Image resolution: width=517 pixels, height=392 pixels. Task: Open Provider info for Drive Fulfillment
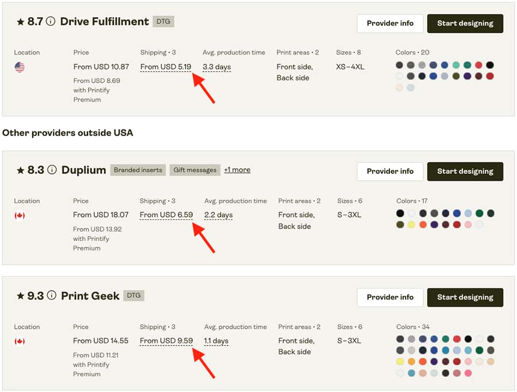pos(390,24)
